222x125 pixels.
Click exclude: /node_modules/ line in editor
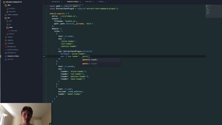71,92
